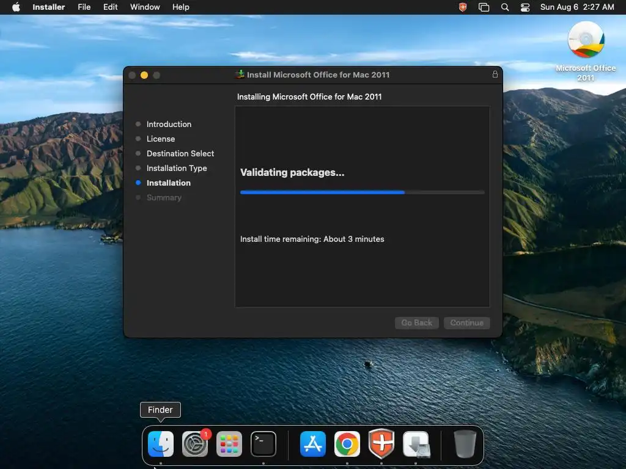Open the Trash in the dock
This screenshot has height=469, width=626.
(465, 444)
